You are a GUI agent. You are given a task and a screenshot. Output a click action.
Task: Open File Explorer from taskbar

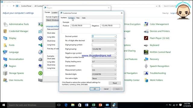(73, 105)
